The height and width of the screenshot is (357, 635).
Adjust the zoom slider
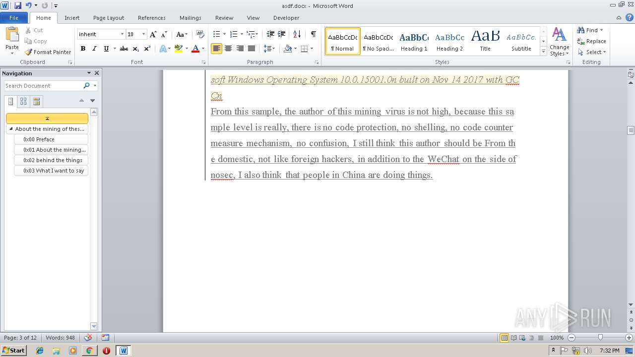pos(600,338)
